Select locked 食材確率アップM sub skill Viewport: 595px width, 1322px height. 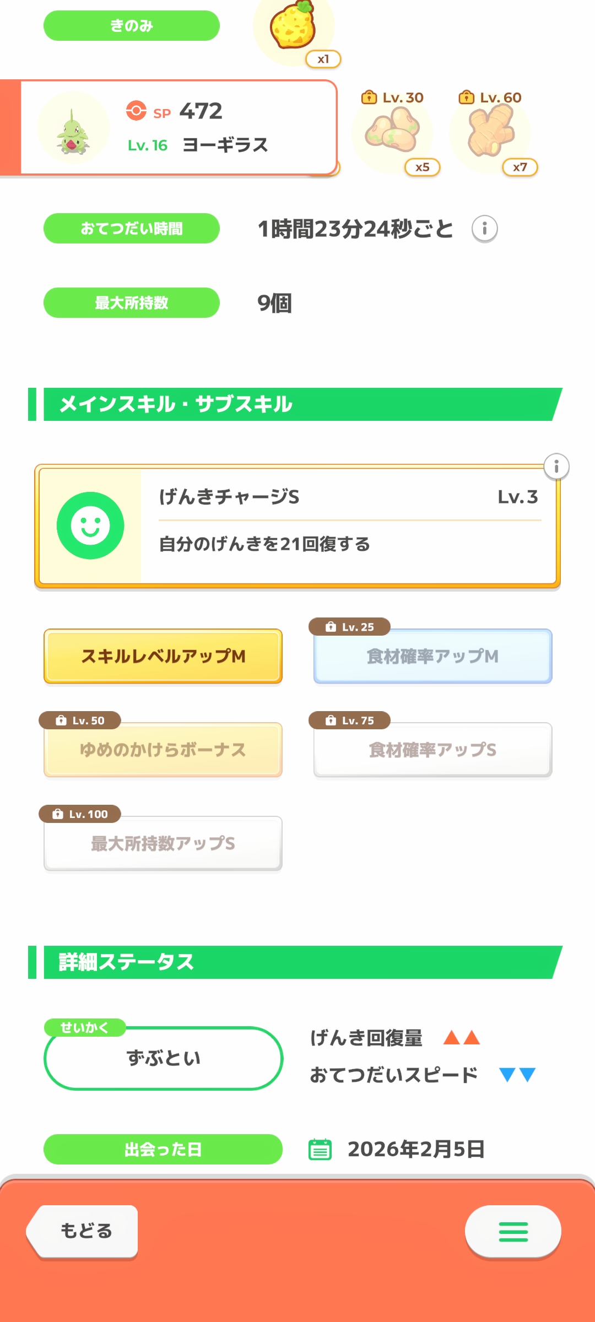click(432, 656)
